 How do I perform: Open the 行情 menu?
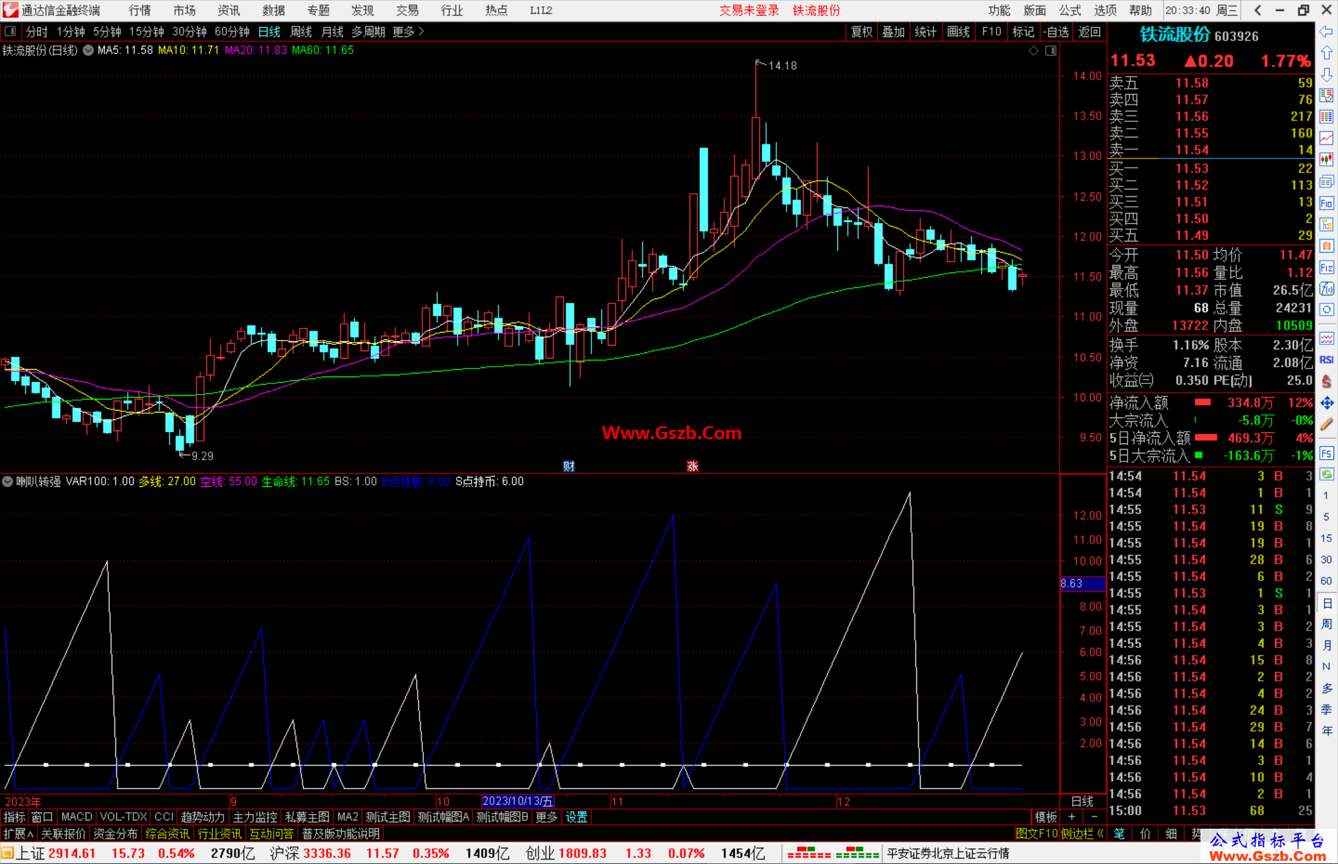140,11
